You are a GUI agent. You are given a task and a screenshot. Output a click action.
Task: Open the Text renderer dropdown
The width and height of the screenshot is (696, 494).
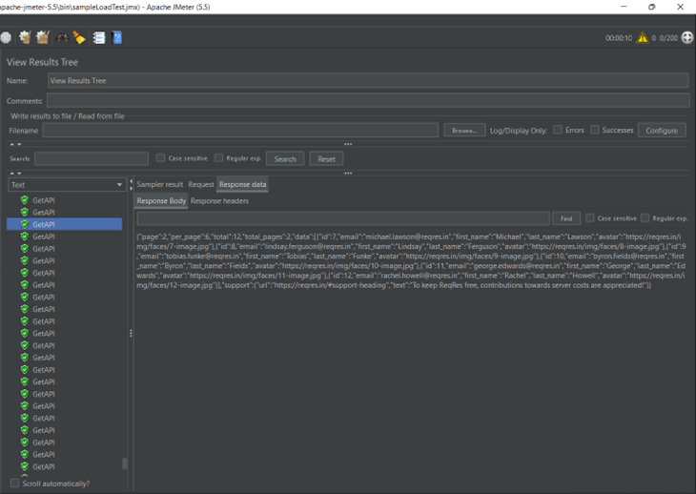[67, 185]
